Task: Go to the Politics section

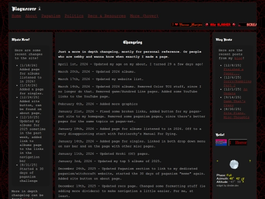Action: (x=74, y=16)
